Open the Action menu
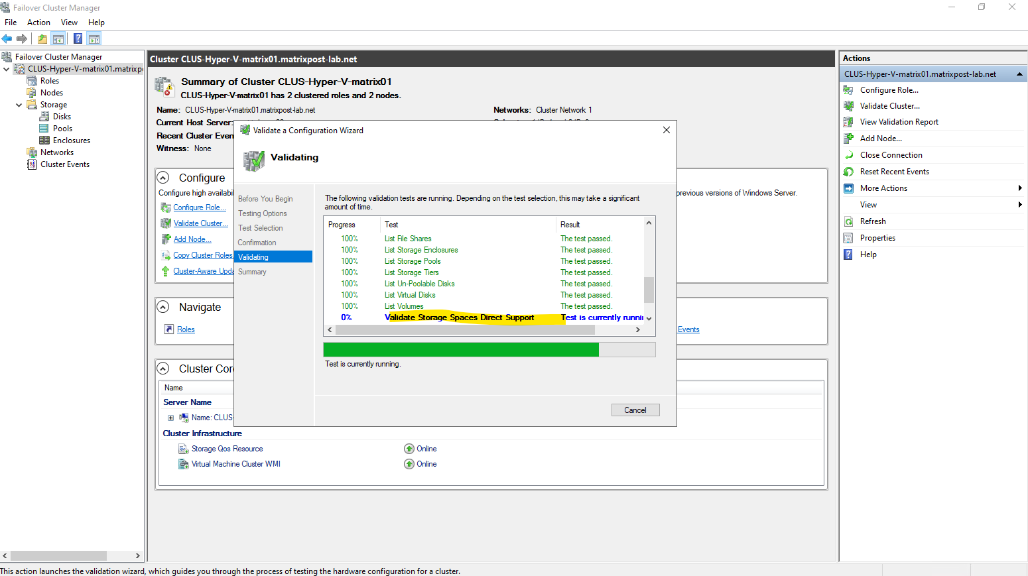This screenshot has height=576, width=1028. coord(38,23)
